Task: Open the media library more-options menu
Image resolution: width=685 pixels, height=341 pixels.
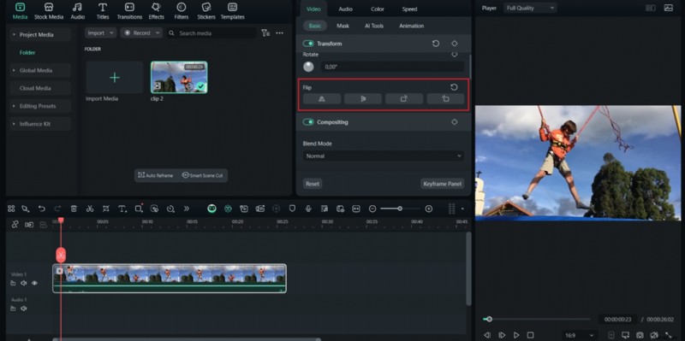Action: pyautogui.click(x=280, y=33)
